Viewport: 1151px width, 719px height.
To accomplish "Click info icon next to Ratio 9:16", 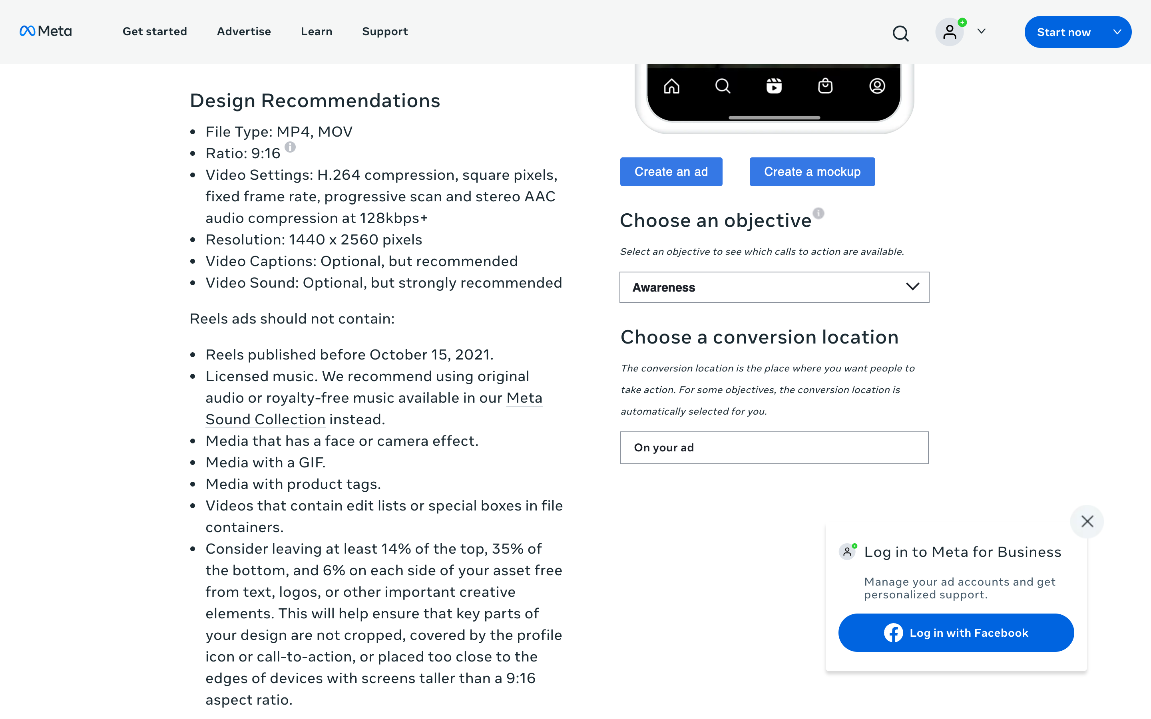I will click(x=290, y=147).
